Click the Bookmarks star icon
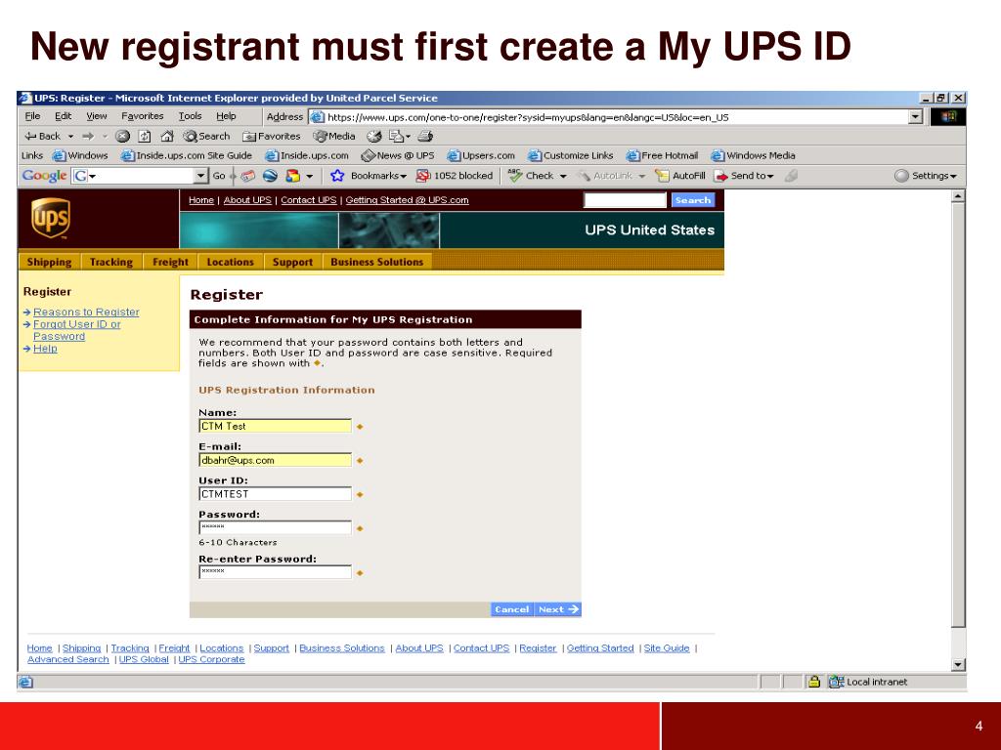This screenshot has width=1001, height=750. click(337, 176)
